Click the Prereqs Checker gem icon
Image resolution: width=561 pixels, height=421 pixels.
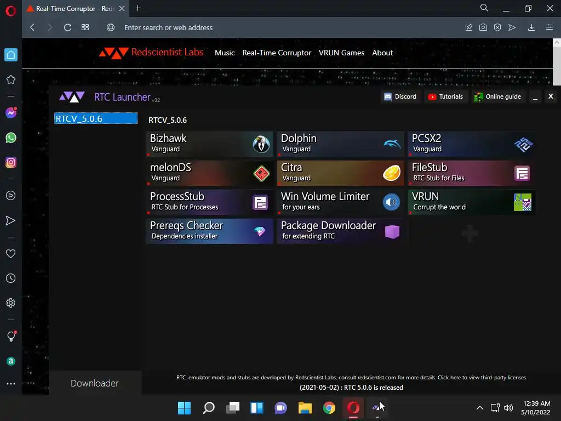click(260, 231)
